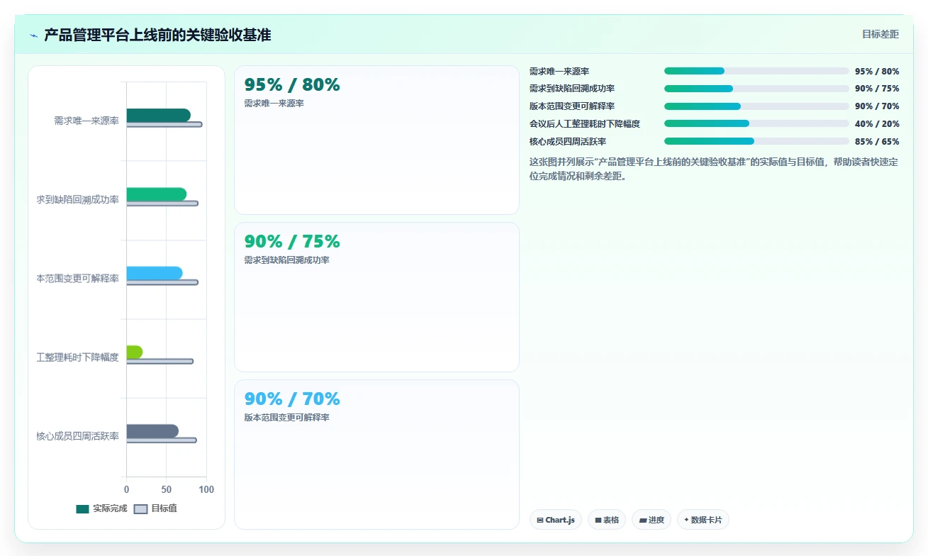
Task: Click the progress bar for 会议后人工整理耗时下降幅度
Action: coord(756,124)
